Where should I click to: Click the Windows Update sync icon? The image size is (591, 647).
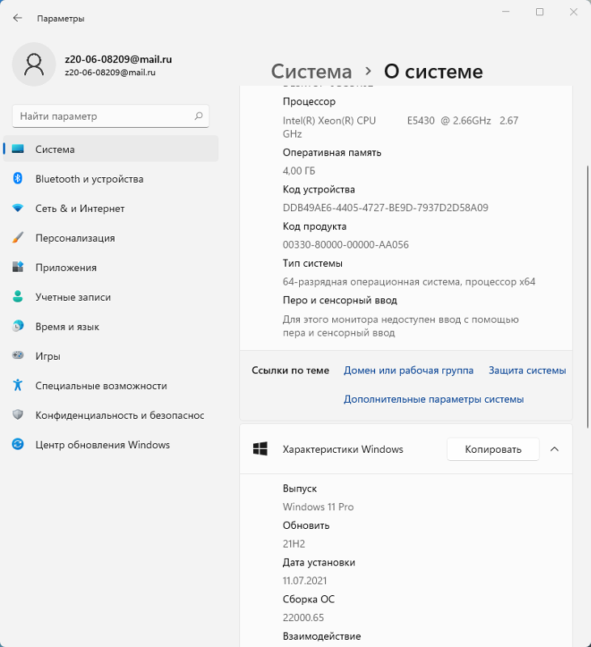(18, 444)
